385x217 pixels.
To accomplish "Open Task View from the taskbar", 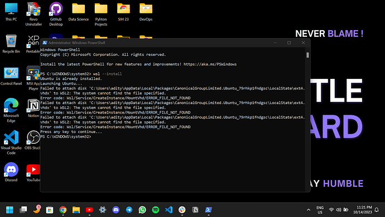I will [x=23, y=210].
